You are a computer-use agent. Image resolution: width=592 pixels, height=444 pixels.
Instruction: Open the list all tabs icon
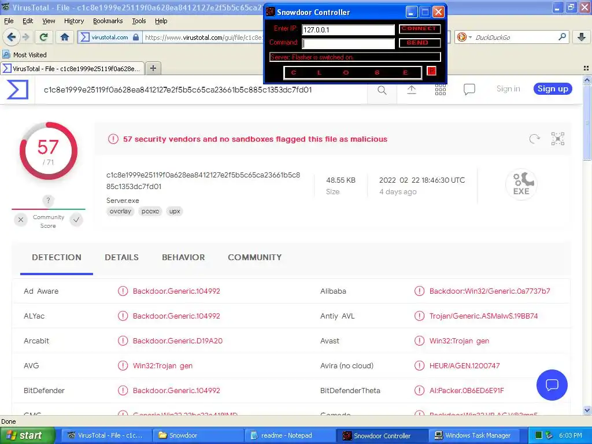(x=586, y=68)
